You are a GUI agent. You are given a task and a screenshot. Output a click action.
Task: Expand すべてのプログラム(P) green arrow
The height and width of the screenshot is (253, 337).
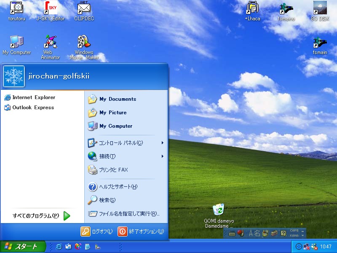[x=67, y=216]
